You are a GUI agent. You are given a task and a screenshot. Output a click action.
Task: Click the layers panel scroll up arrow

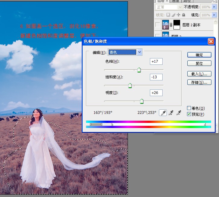click(215, 21)
